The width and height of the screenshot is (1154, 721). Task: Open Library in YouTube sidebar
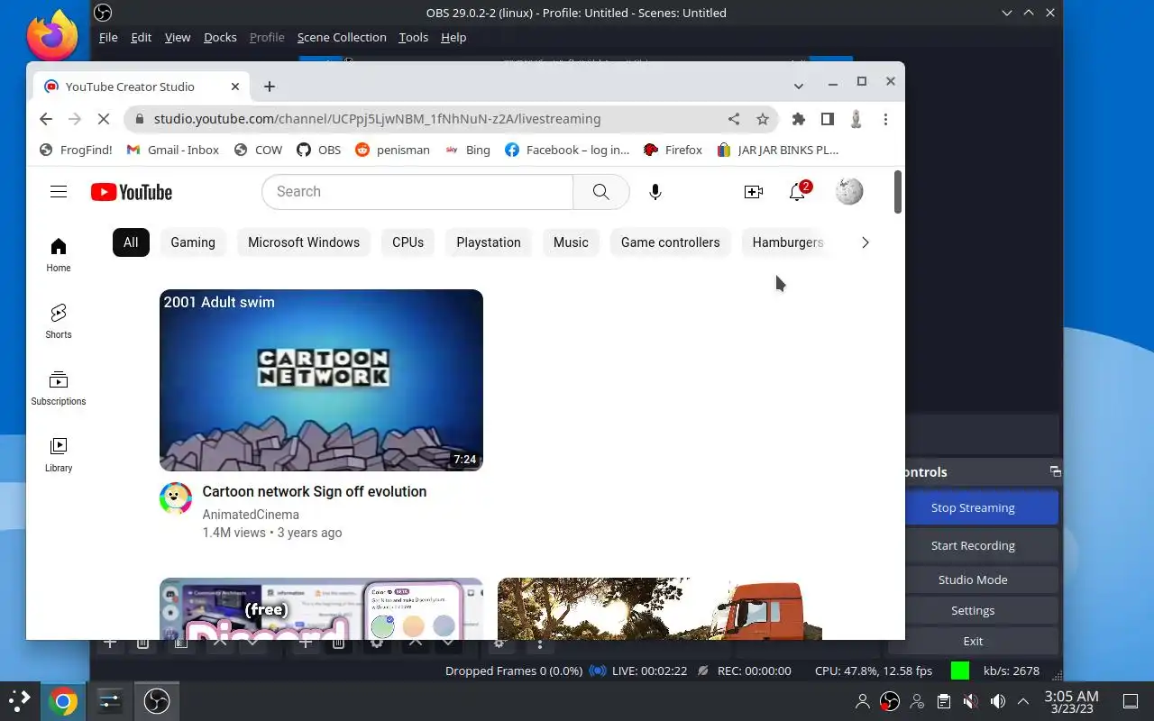pos(59,455)
